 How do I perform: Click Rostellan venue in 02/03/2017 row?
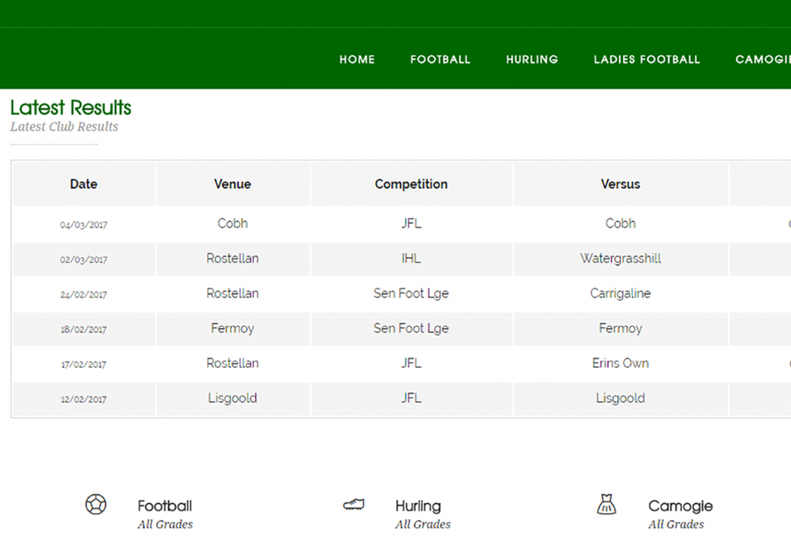(233, 258)
